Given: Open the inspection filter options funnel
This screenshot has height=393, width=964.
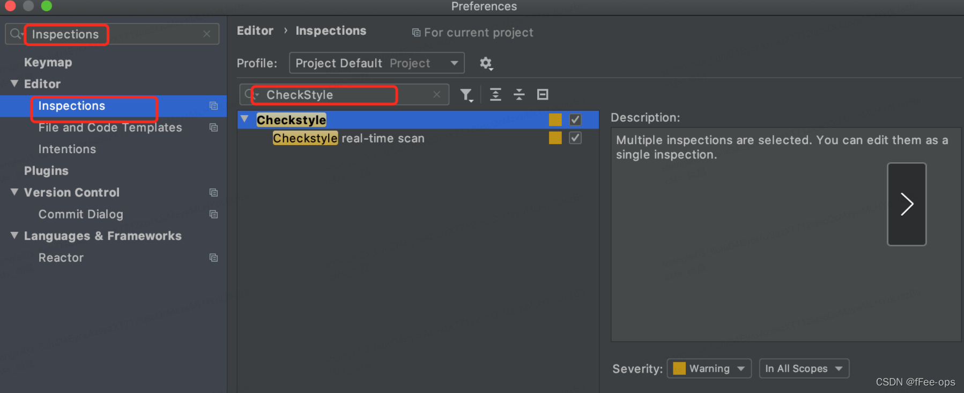Looking at the screenshot, I should tap(466, 94).
